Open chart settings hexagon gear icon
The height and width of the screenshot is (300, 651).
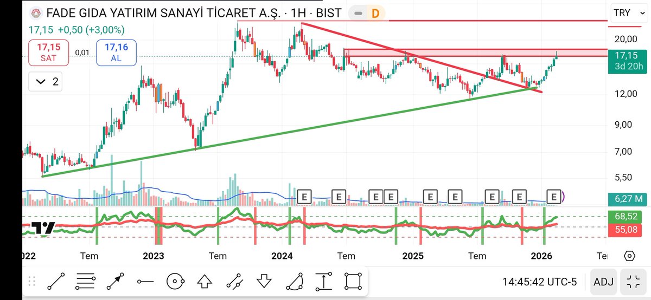(x=629, y=256)
